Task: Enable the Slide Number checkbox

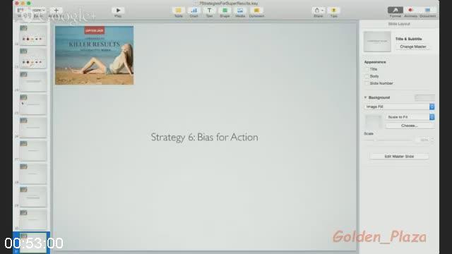Action: click(x=367, y=83)
